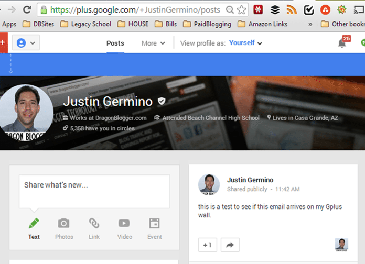Click small avatar at post bottom right
This screenshot has width=365, height=264.
(x=341, y=245)
